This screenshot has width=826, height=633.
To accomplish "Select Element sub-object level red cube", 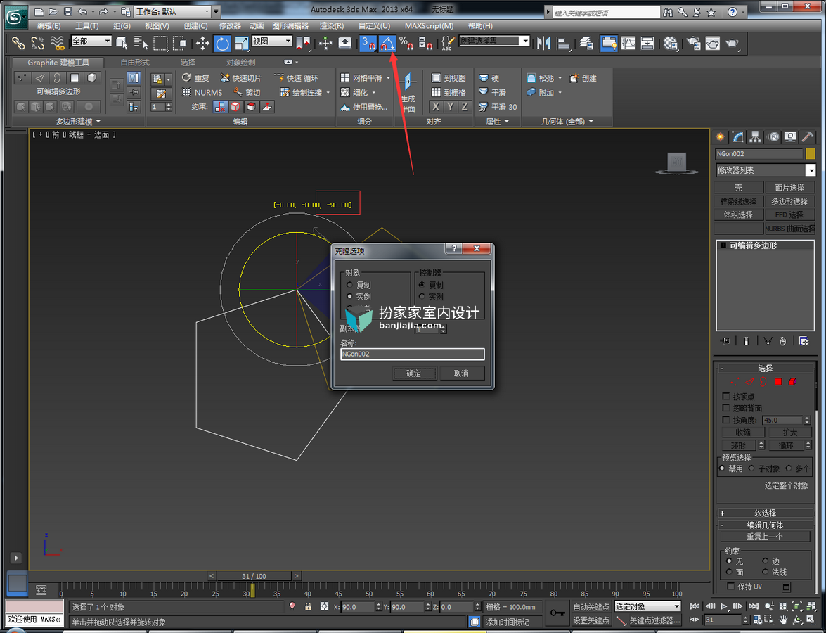I will (x=792, y=382).
